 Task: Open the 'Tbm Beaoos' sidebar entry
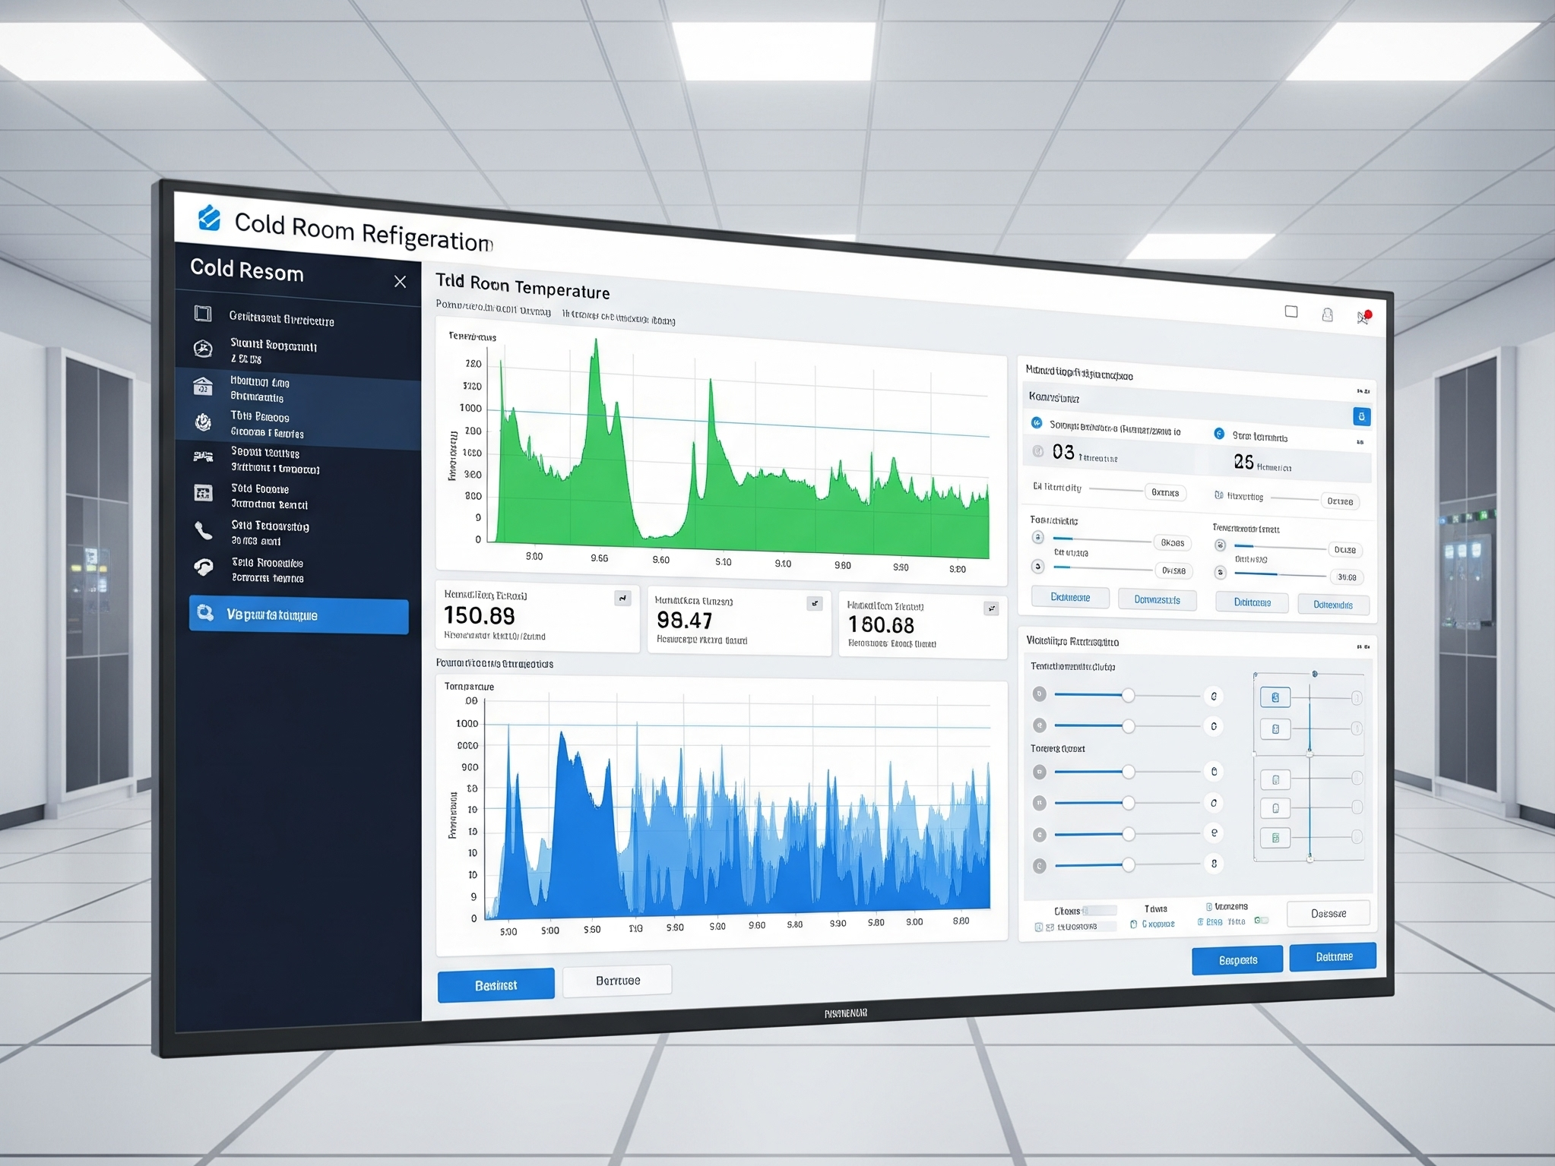pyautogui.click(x=298, y=425)
